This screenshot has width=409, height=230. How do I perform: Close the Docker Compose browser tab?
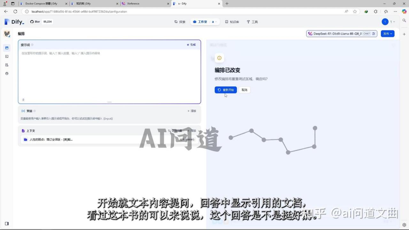coord(66,4)
